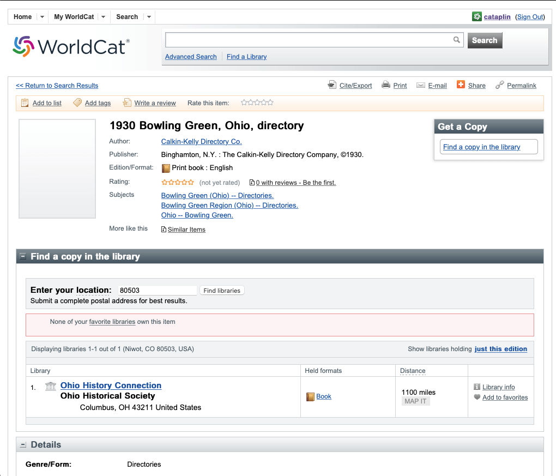This screenshot has height=476, width=556.
Task: Open the My WorldCat menu item
Action: (74, 17)
